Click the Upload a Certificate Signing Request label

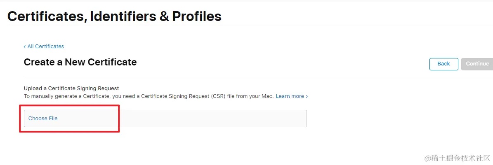71,88
